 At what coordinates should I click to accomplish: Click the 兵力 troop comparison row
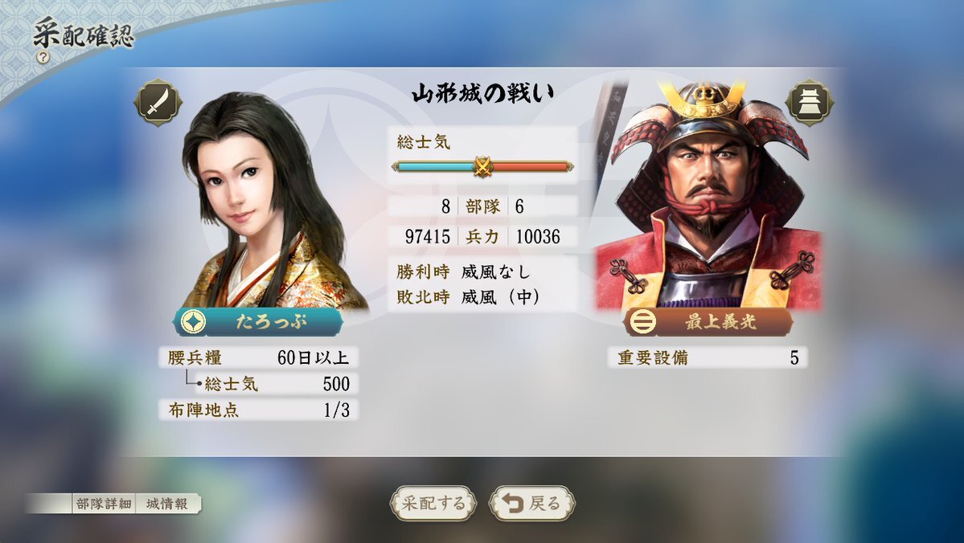(482, 236)
